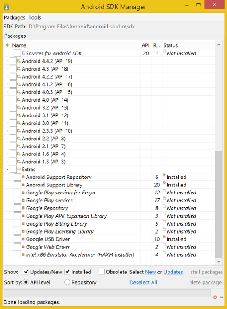The image size is (227, 309).
Task: Expand the Android 3.1 (API 12) node
Action: [7, 115]
